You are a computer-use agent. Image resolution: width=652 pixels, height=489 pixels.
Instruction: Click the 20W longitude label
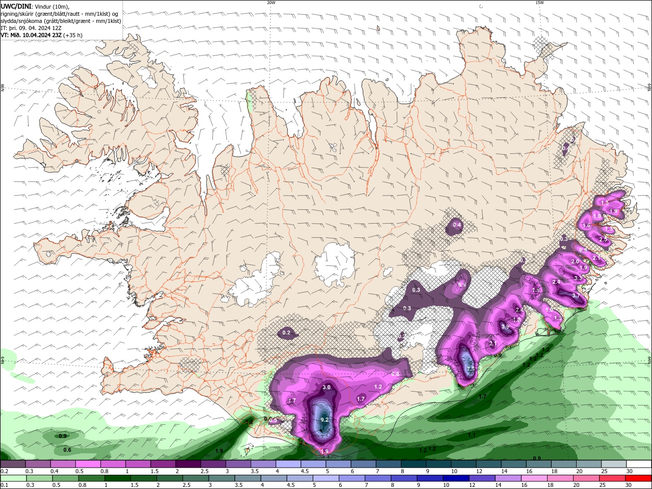271,3
